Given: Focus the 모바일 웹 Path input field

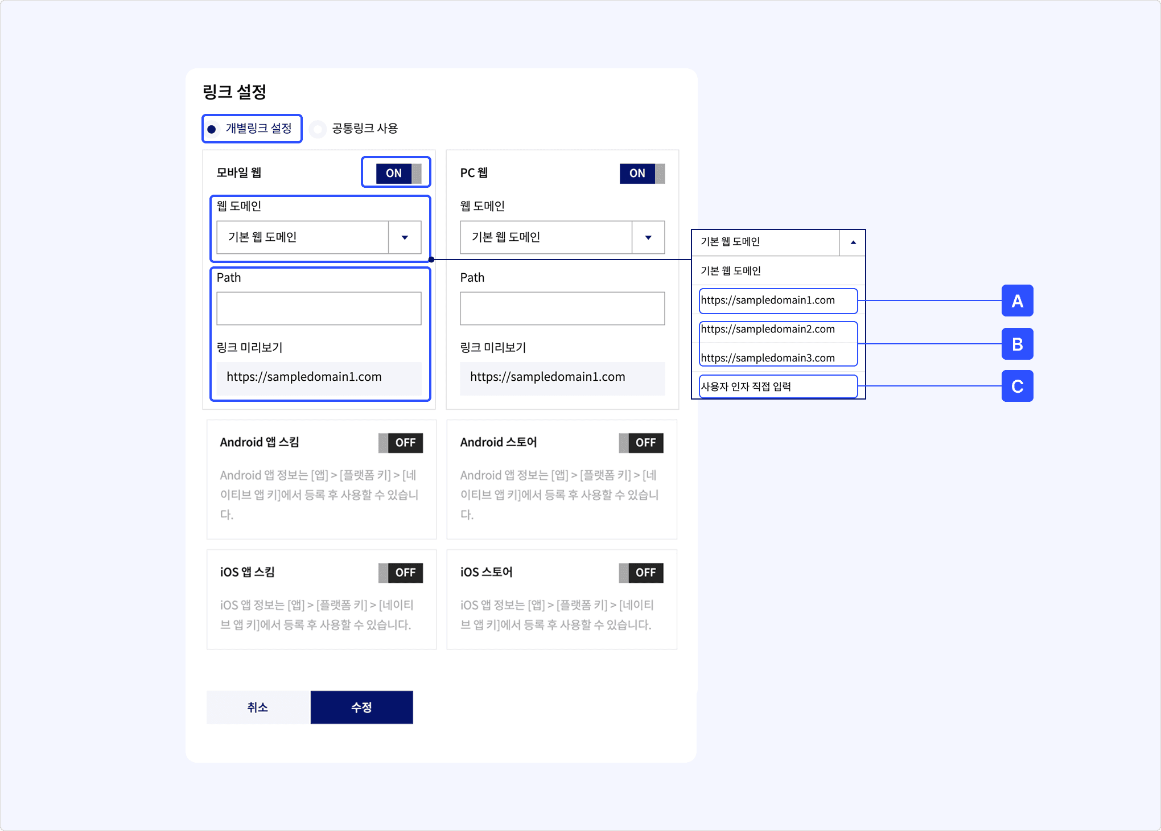Looking at the screenshot, I should click(319, 308).
